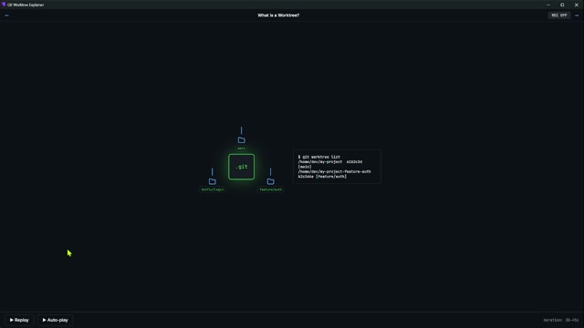Select the central .git repository box

tap(241, 167)
